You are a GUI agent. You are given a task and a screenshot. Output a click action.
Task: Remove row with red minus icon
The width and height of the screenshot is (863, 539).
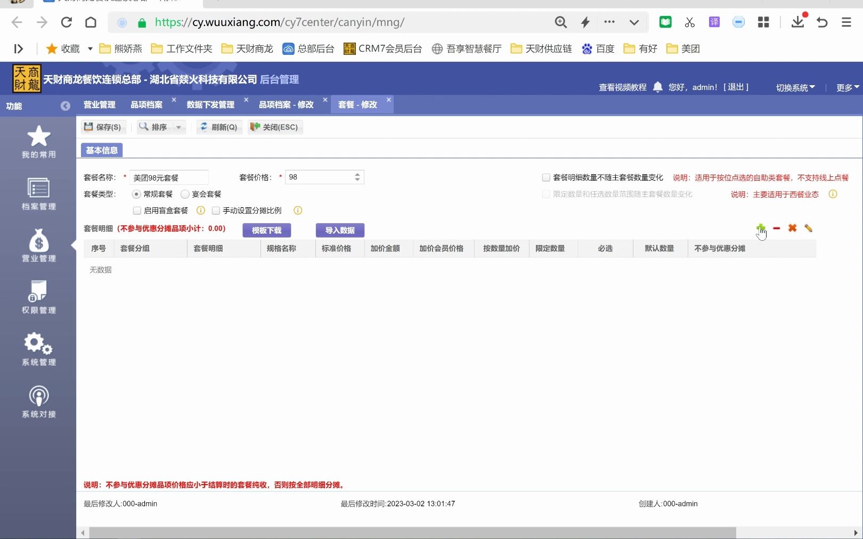[777, 228]
